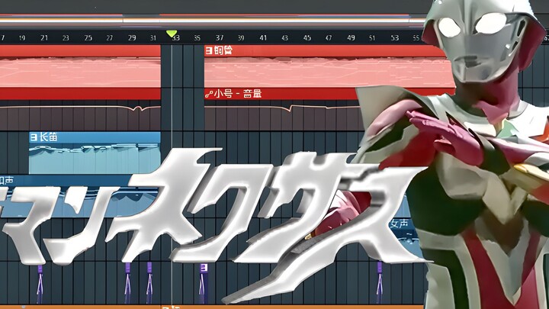Viewport: 549px width, 309px height.
Task: Jump to bar 25 on the ruler
Action: point(88,38)
